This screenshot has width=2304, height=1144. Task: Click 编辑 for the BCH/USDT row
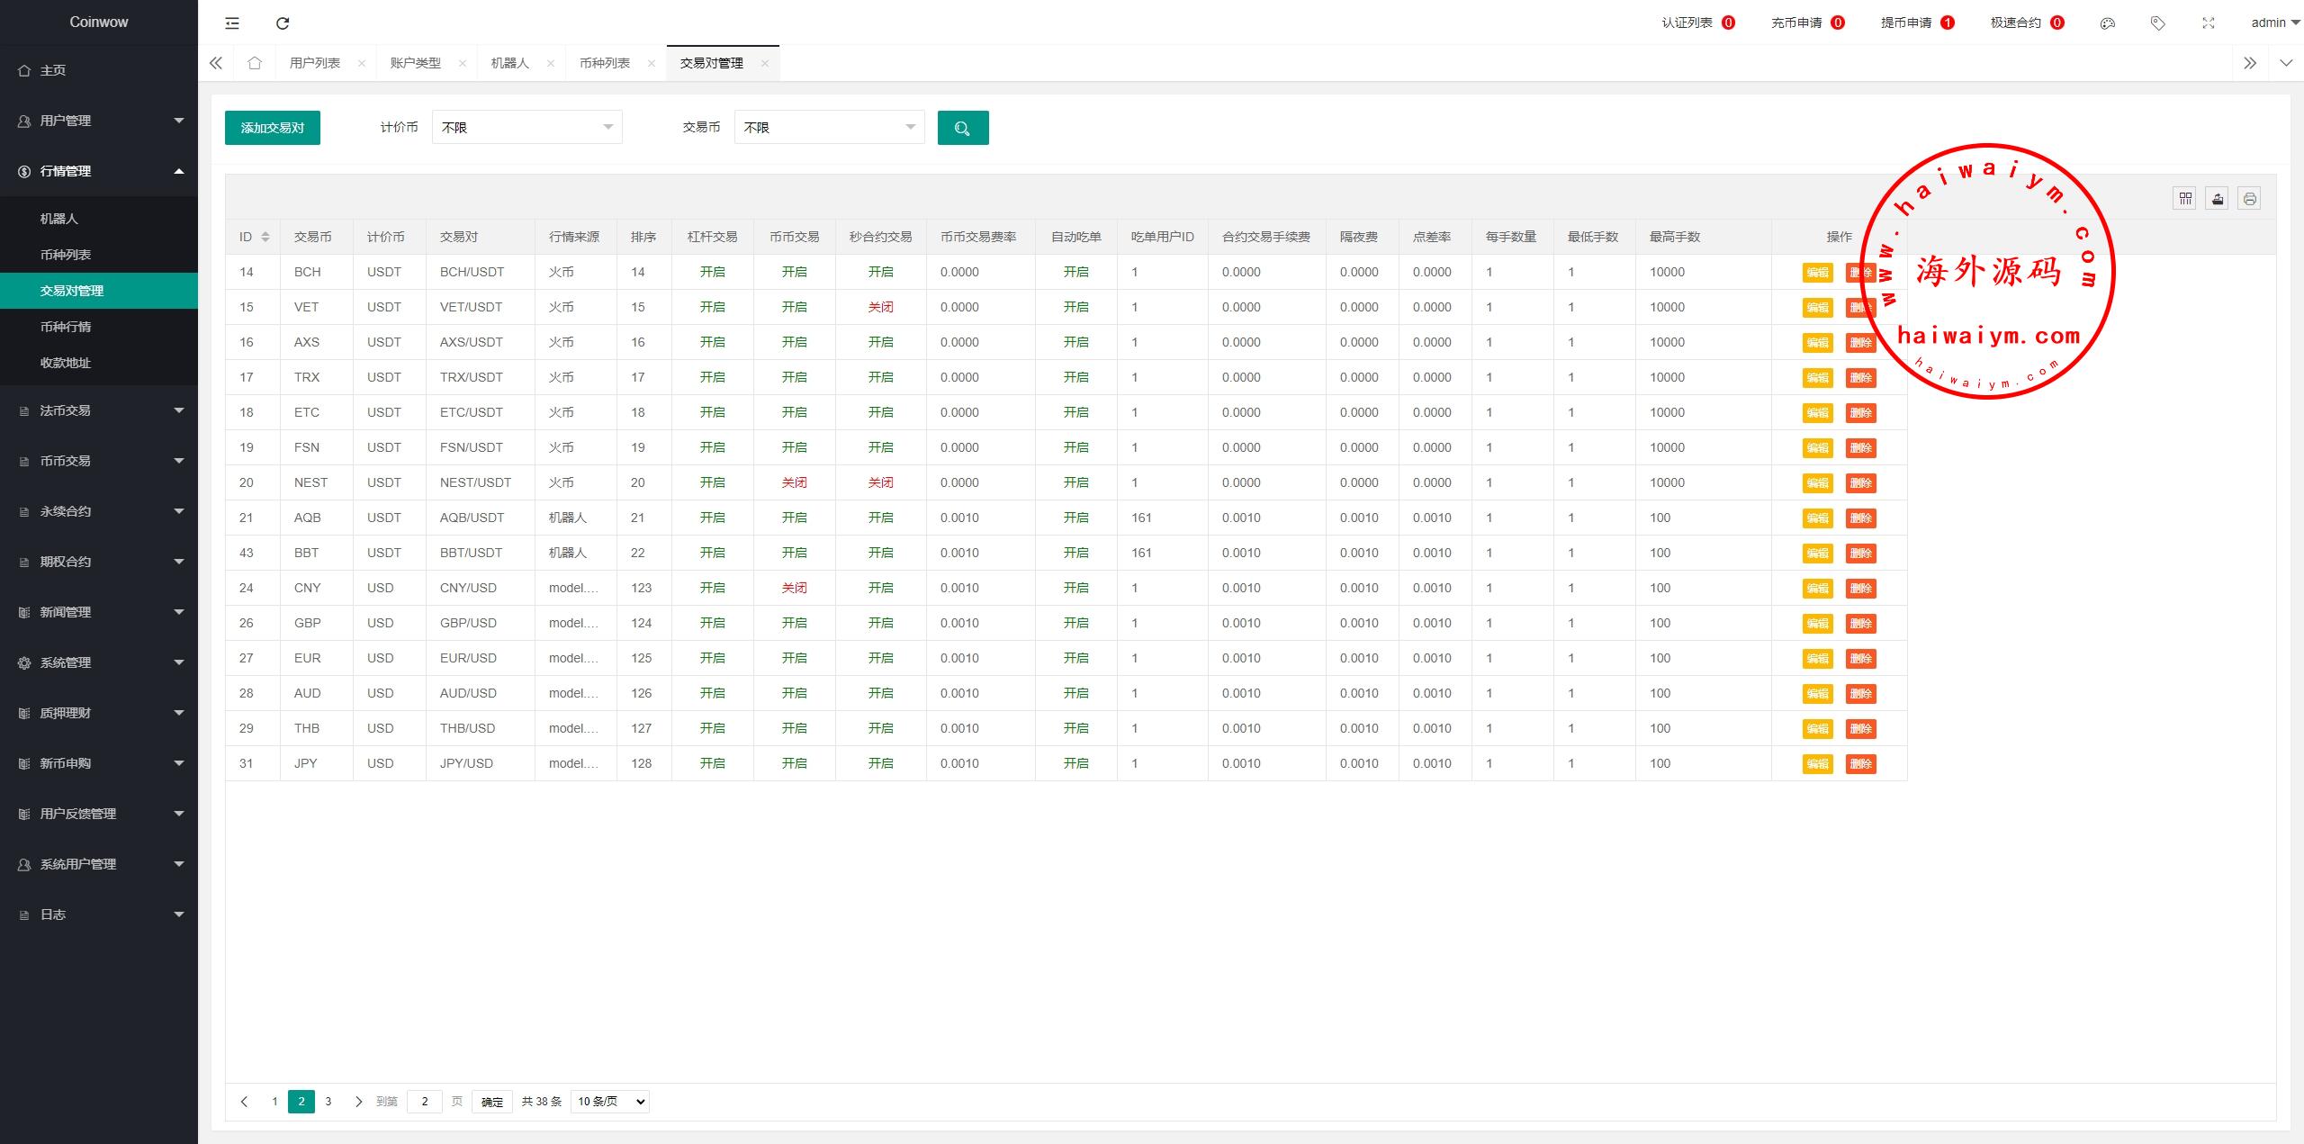click(1817, 273)
